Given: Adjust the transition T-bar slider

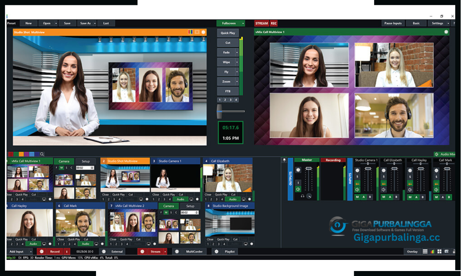Looking at the screenshot, I should tap(219, 111).
